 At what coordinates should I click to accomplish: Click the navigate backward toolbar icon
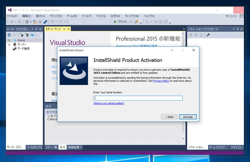12,22
